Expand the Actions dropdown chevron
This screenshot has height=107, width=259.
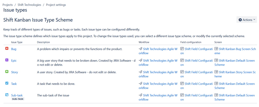tap(254, 20)
